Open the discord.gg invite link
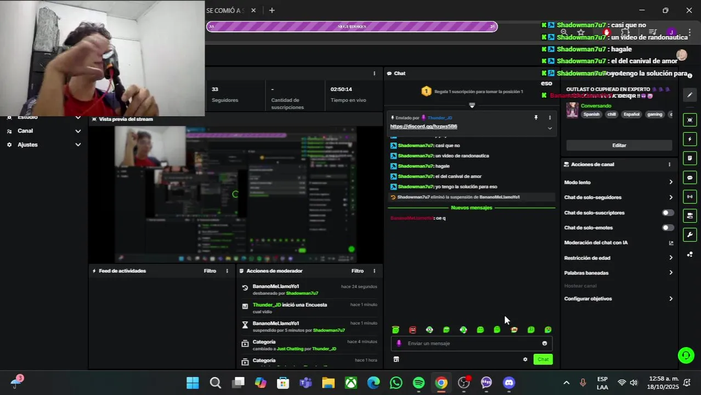Image resolution: width=701 pixels, height=395 pixels. pyautogui.click(x=423, y=127)
